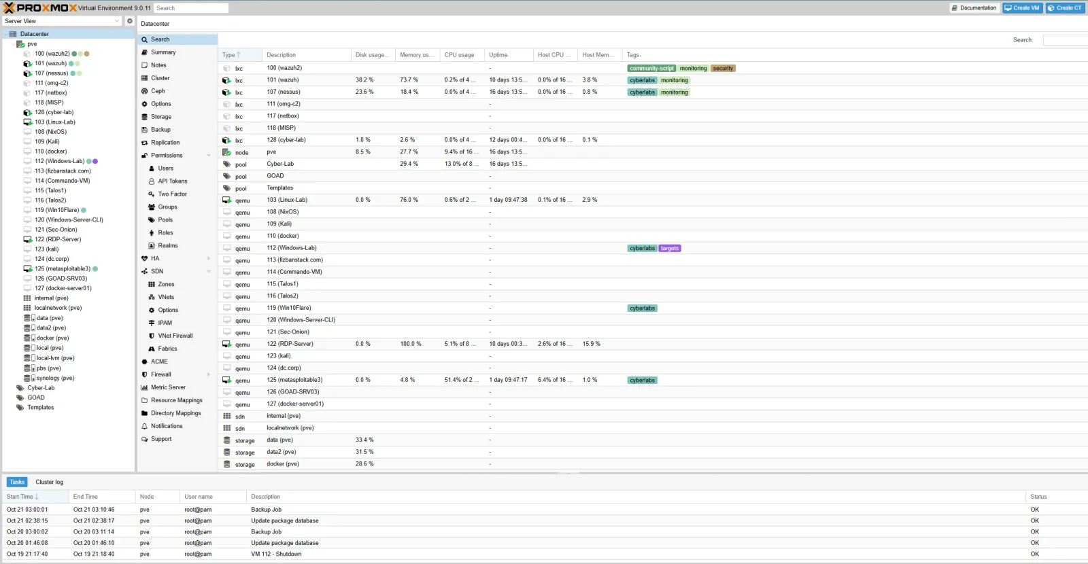
Task: Open the Summary menu item
Action: (177, 52)
